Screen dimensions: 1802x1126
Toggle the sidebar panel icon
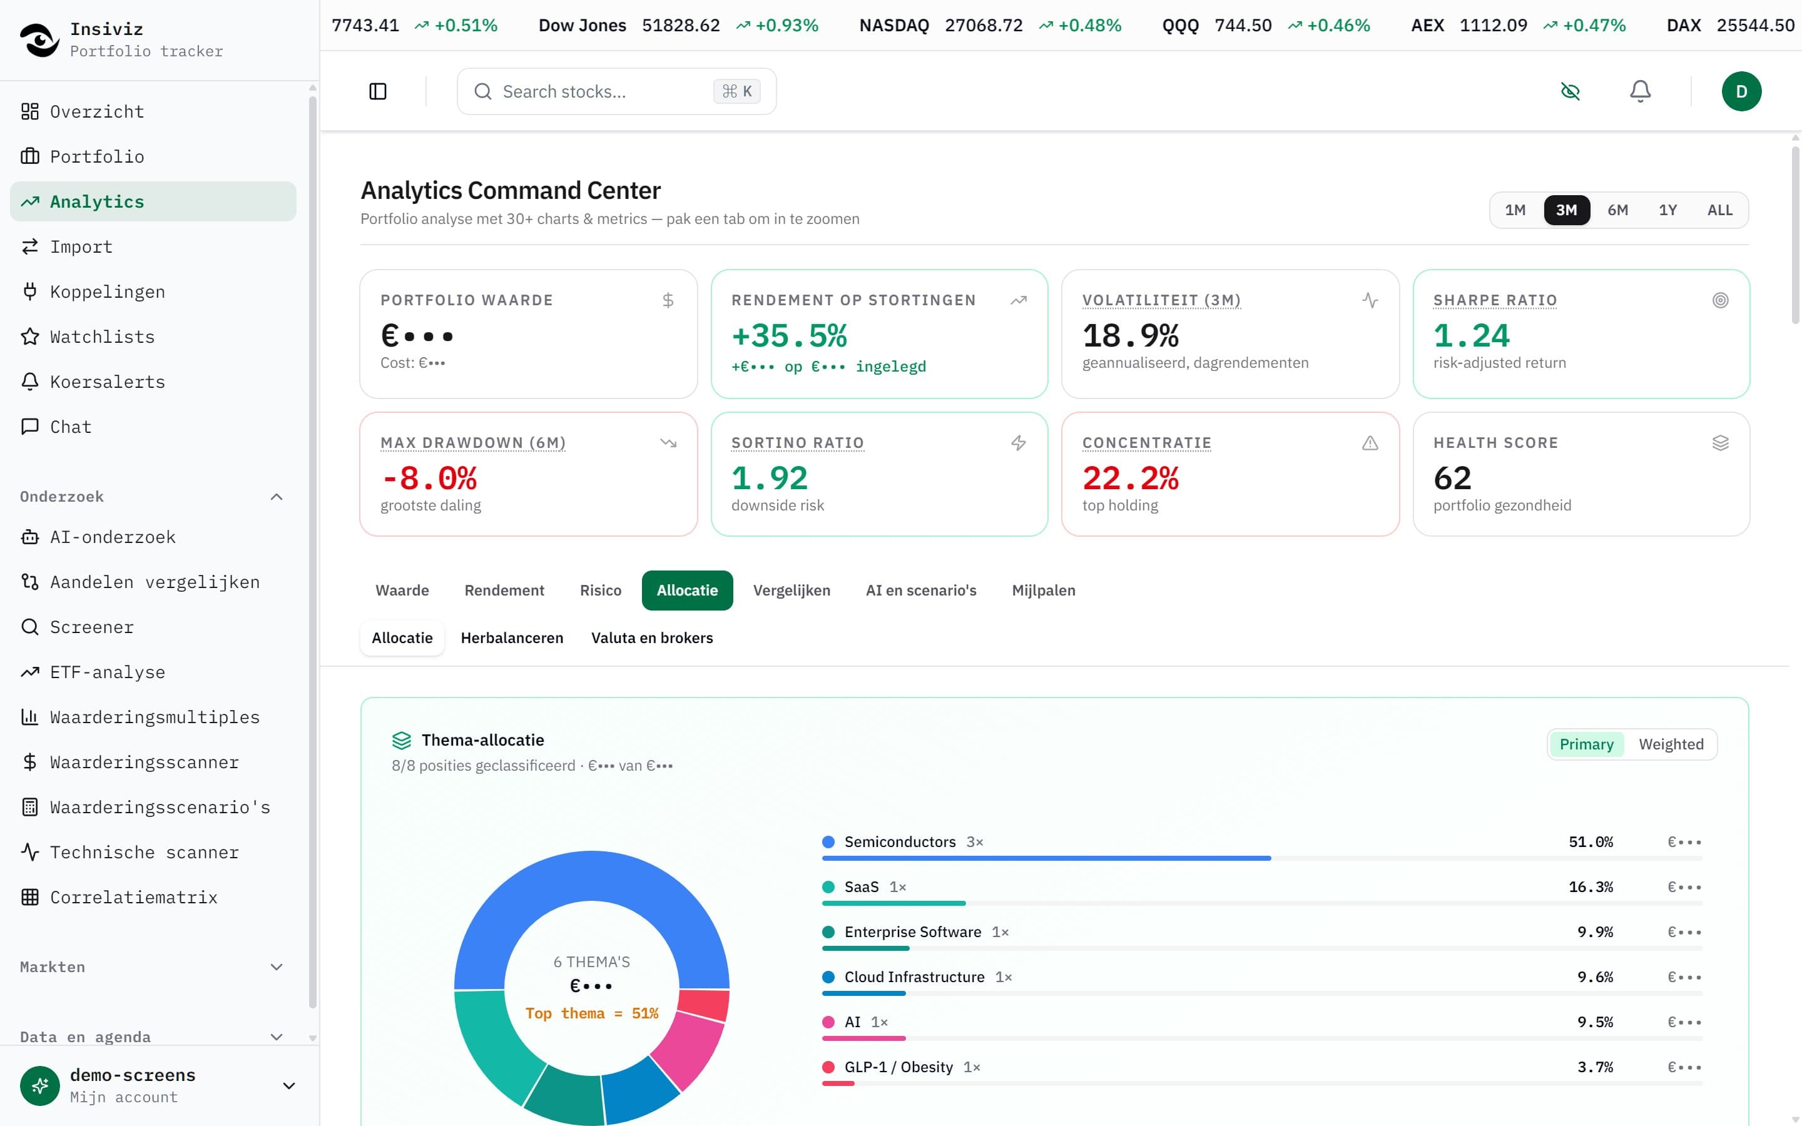tap(377, 91)
